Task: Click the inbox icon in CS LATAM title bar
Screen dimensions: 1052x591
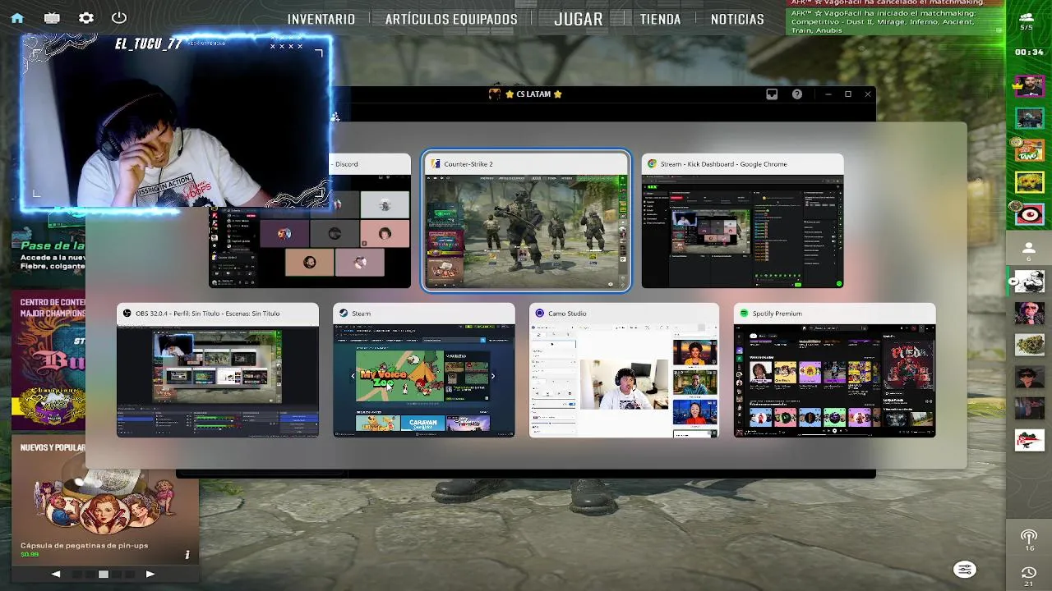Action: [x=772, y=94]
